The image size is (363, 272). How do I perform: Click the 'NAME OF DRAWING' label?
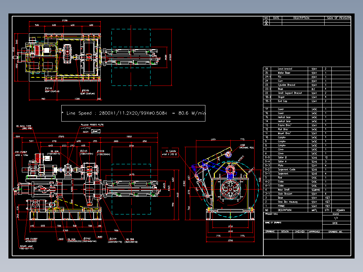[273, 223]
